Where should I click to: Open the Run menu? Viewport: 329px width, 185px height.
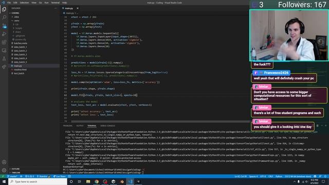click(x=46, y=3)
